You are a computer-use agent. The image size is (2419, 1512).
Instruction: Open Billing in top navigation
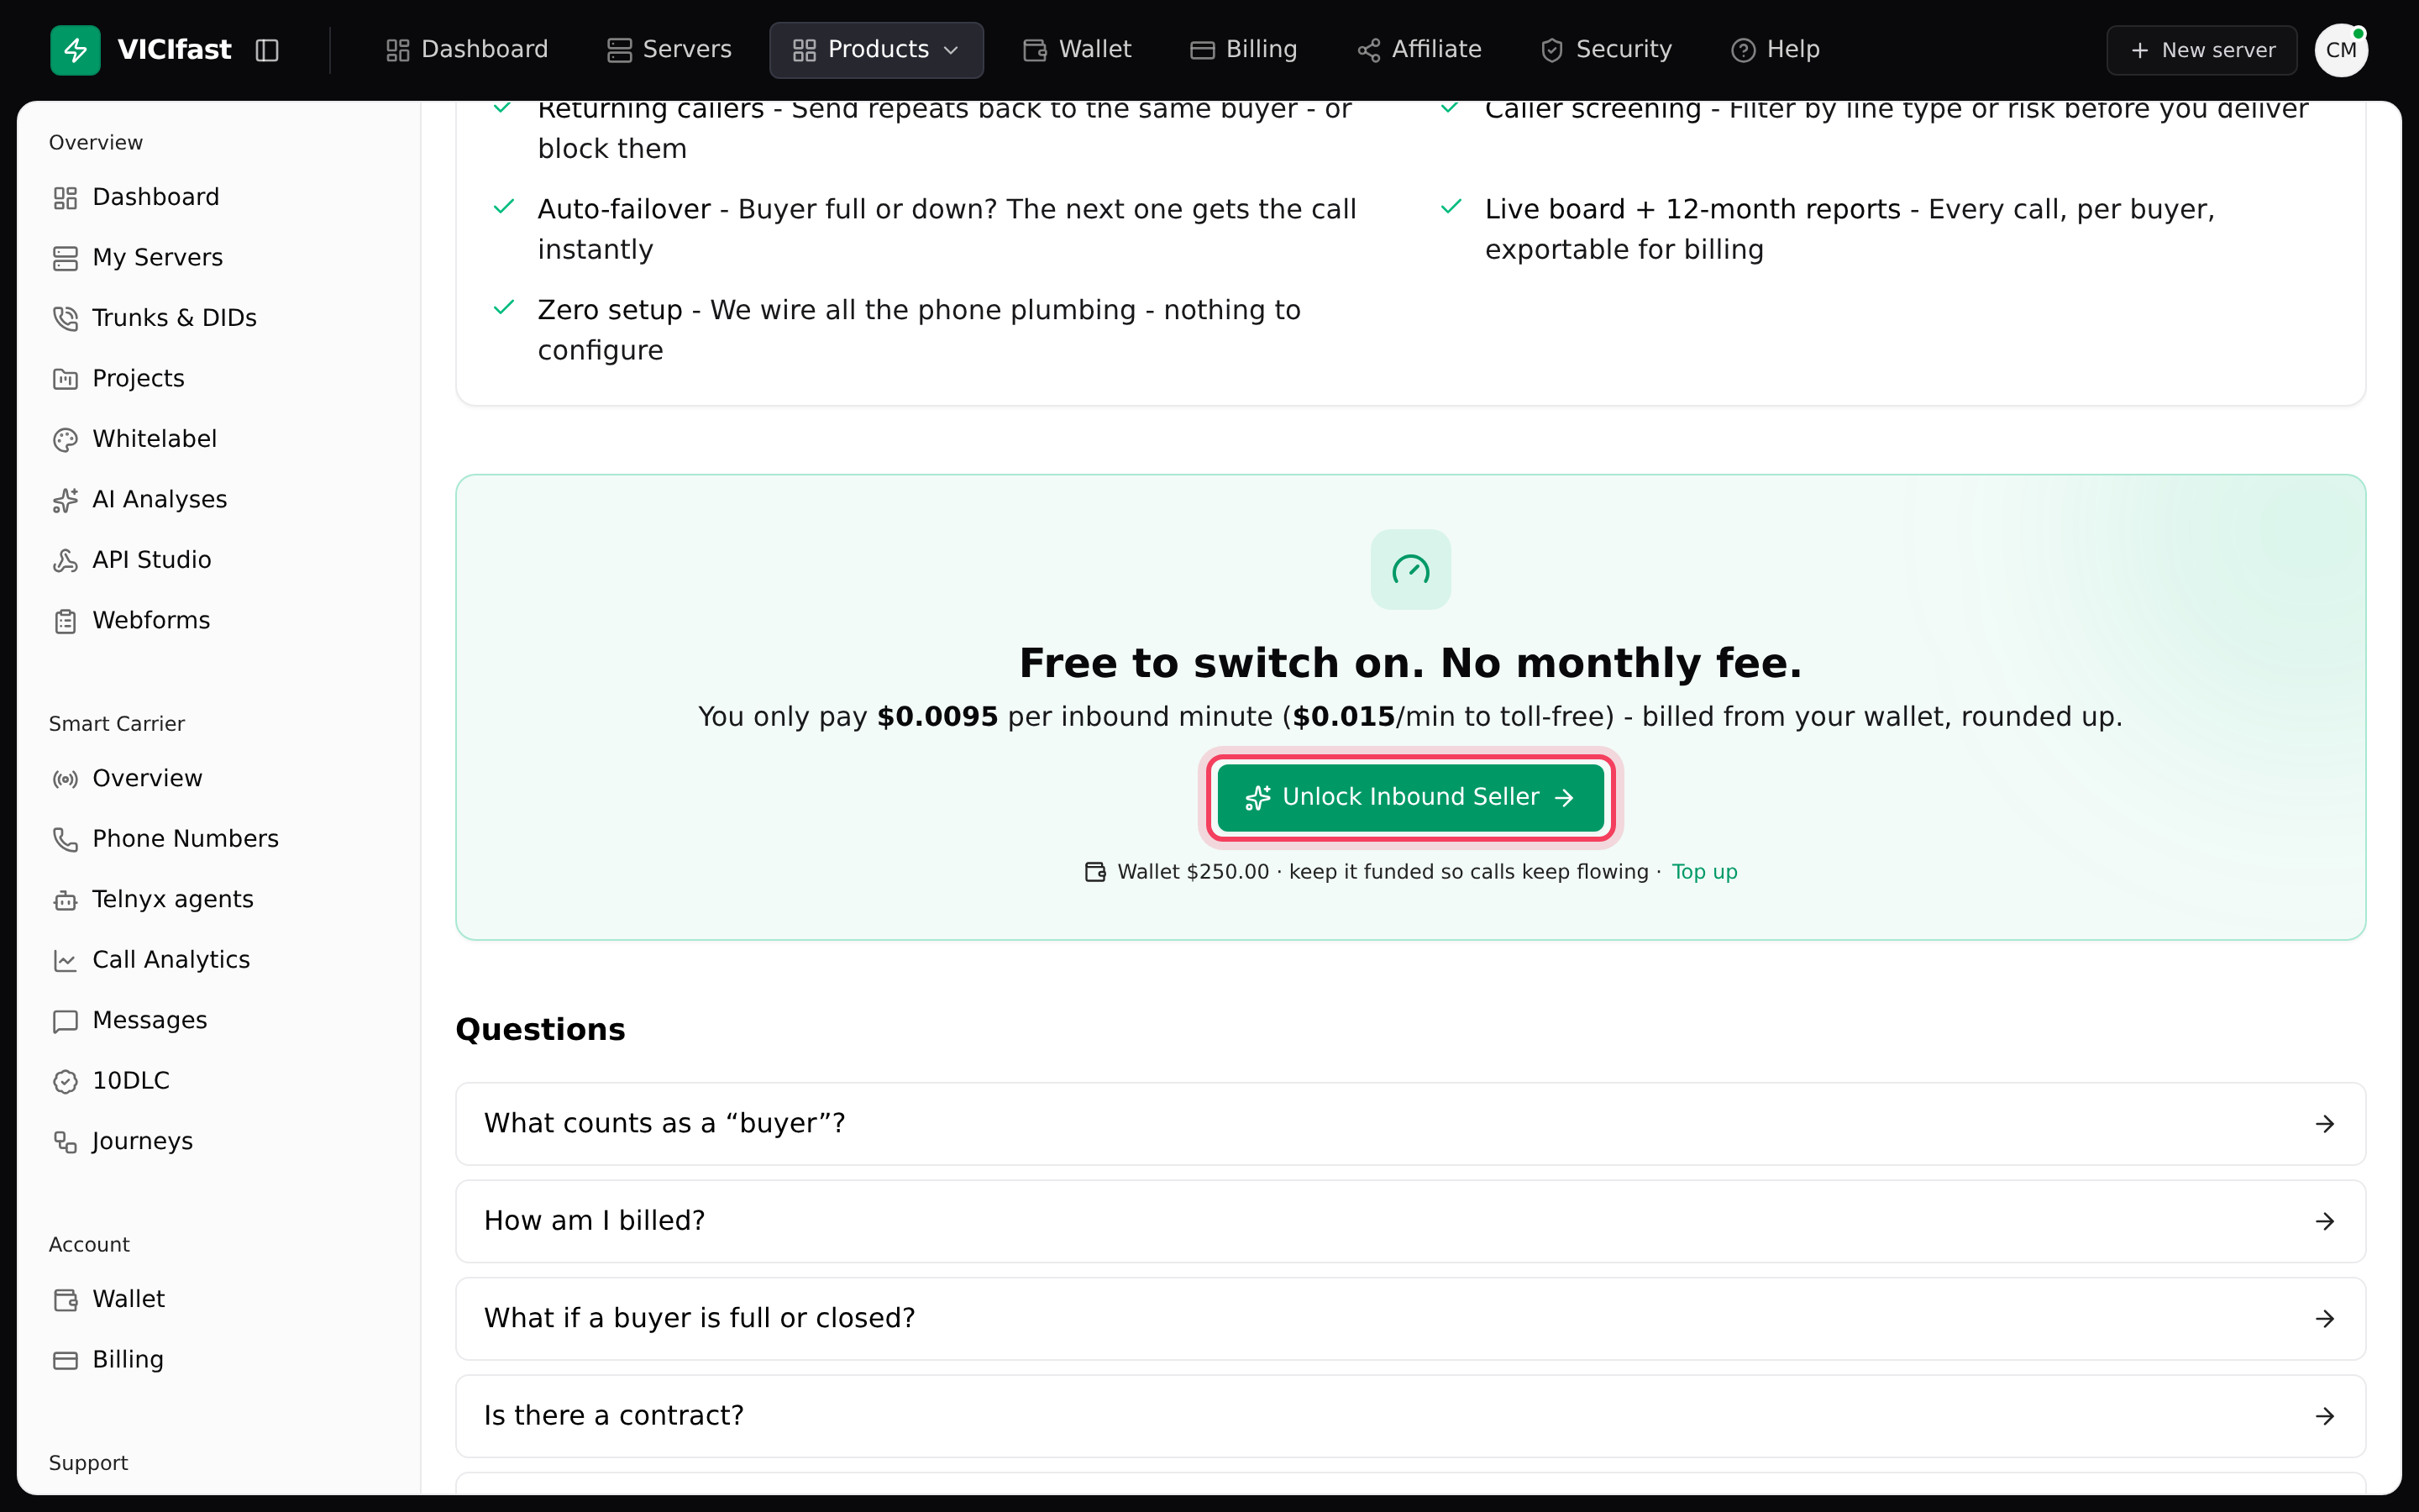click(x=1245, y=50)
